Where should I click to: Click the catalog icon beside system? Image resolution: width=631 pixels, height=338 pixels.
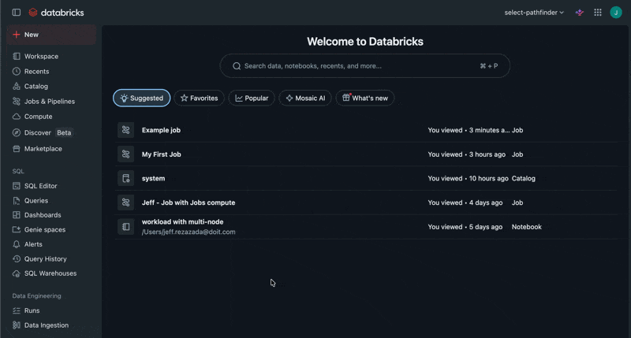(x=126, y=178)
